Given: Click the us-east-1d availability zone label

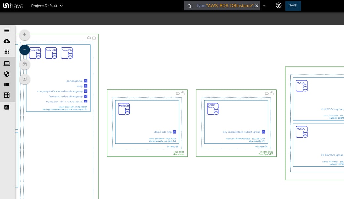Looking at the screenshot, I should click(x=172, y=147).
